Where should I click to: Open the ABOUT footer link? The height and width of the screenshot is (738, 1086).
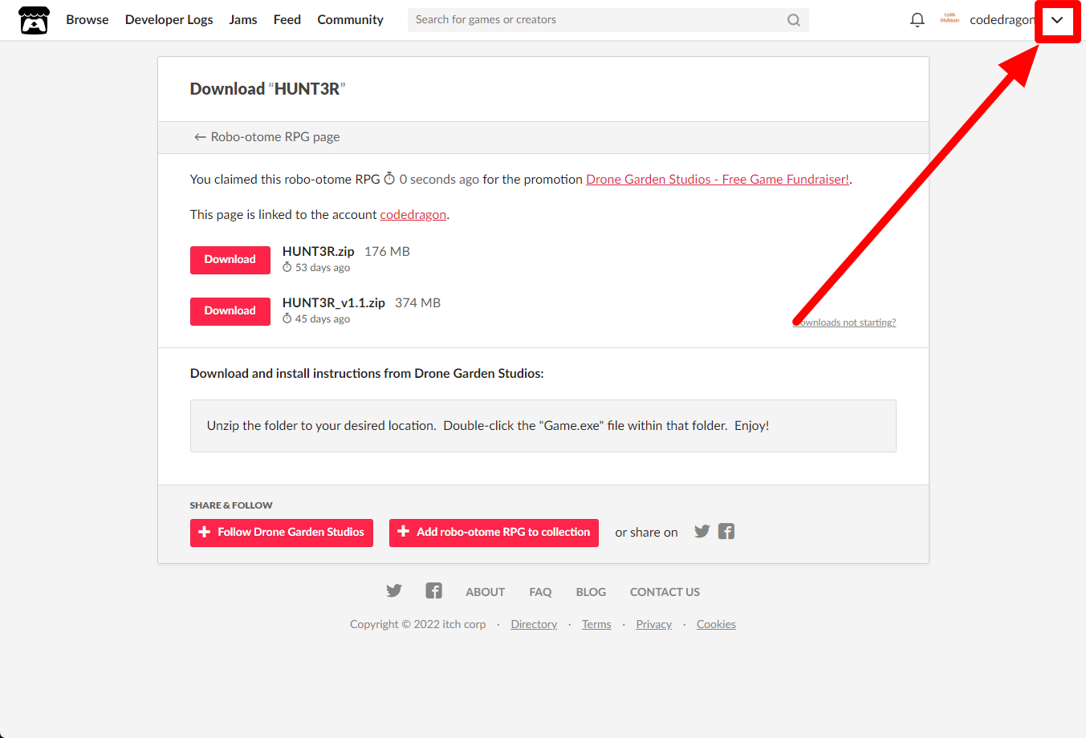(486, 592)
